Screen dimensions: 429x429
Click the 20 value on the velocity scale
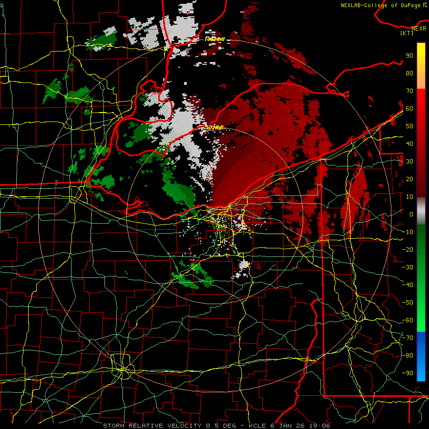tap(409, 179)
